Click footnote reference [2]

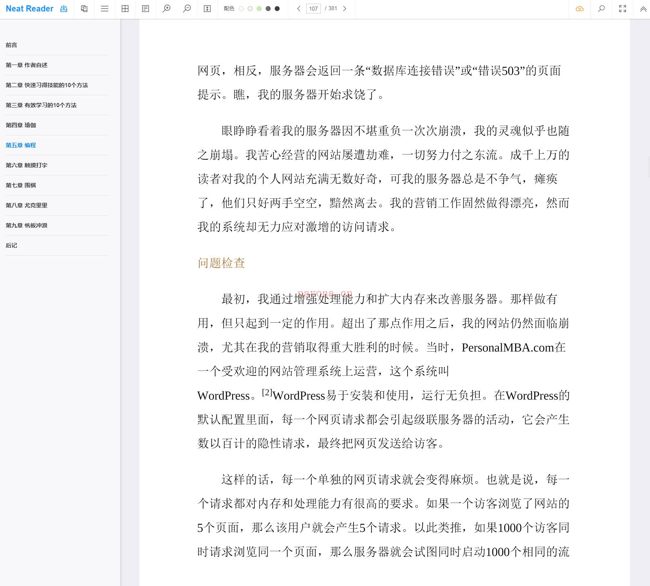coord(267,392)
